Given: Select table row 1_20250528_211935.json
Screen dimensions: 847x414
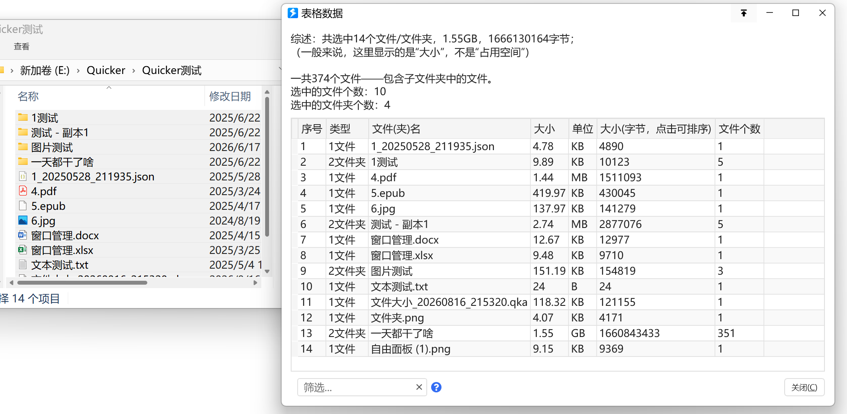Looking at the screenshot, I should [558, 147].
